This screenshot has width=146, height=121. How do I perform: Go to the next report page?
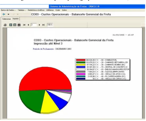(39, 25)
